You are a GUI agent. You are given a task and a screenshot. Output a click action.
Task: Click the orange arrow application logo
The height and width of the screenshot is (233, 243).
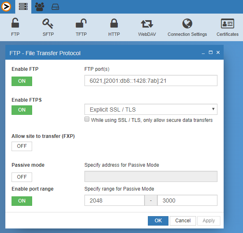(6, 7)
